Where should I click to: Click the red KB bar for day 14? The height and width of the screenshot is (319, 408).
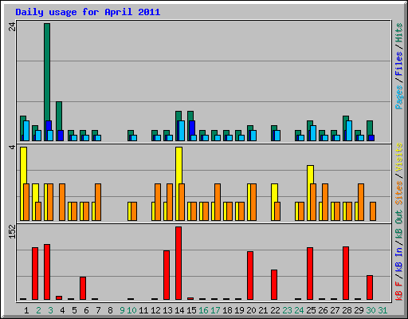click(x=178, y=263)
